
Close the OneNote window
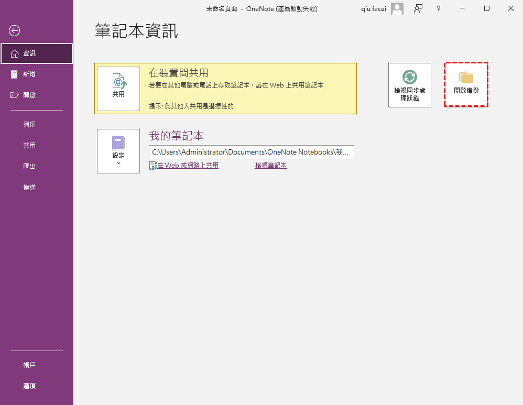(510, 8)
